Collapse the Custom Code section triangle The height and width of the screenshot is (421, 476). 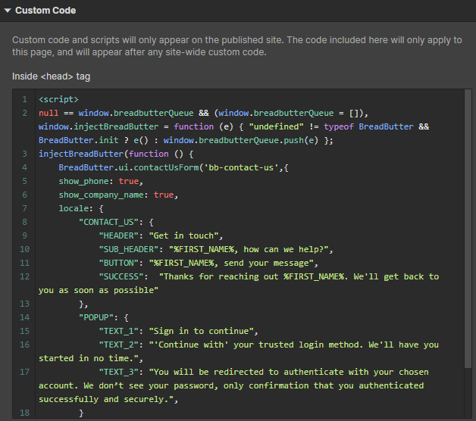coord(8,11)
